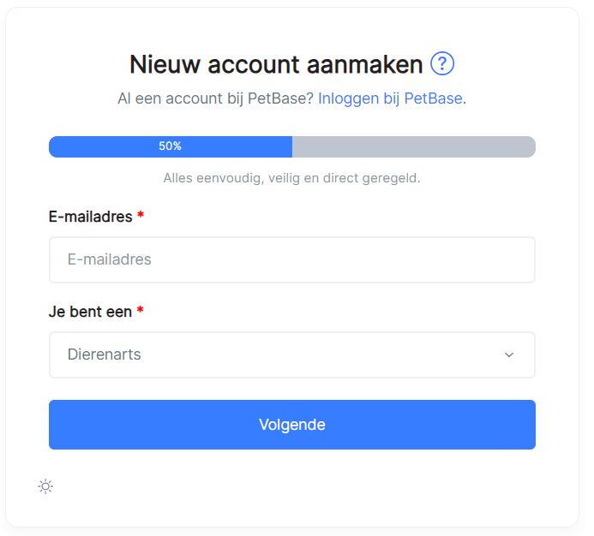594x536 pixels.
Task: Click the word PetBase in the login link
Action: 434,98
